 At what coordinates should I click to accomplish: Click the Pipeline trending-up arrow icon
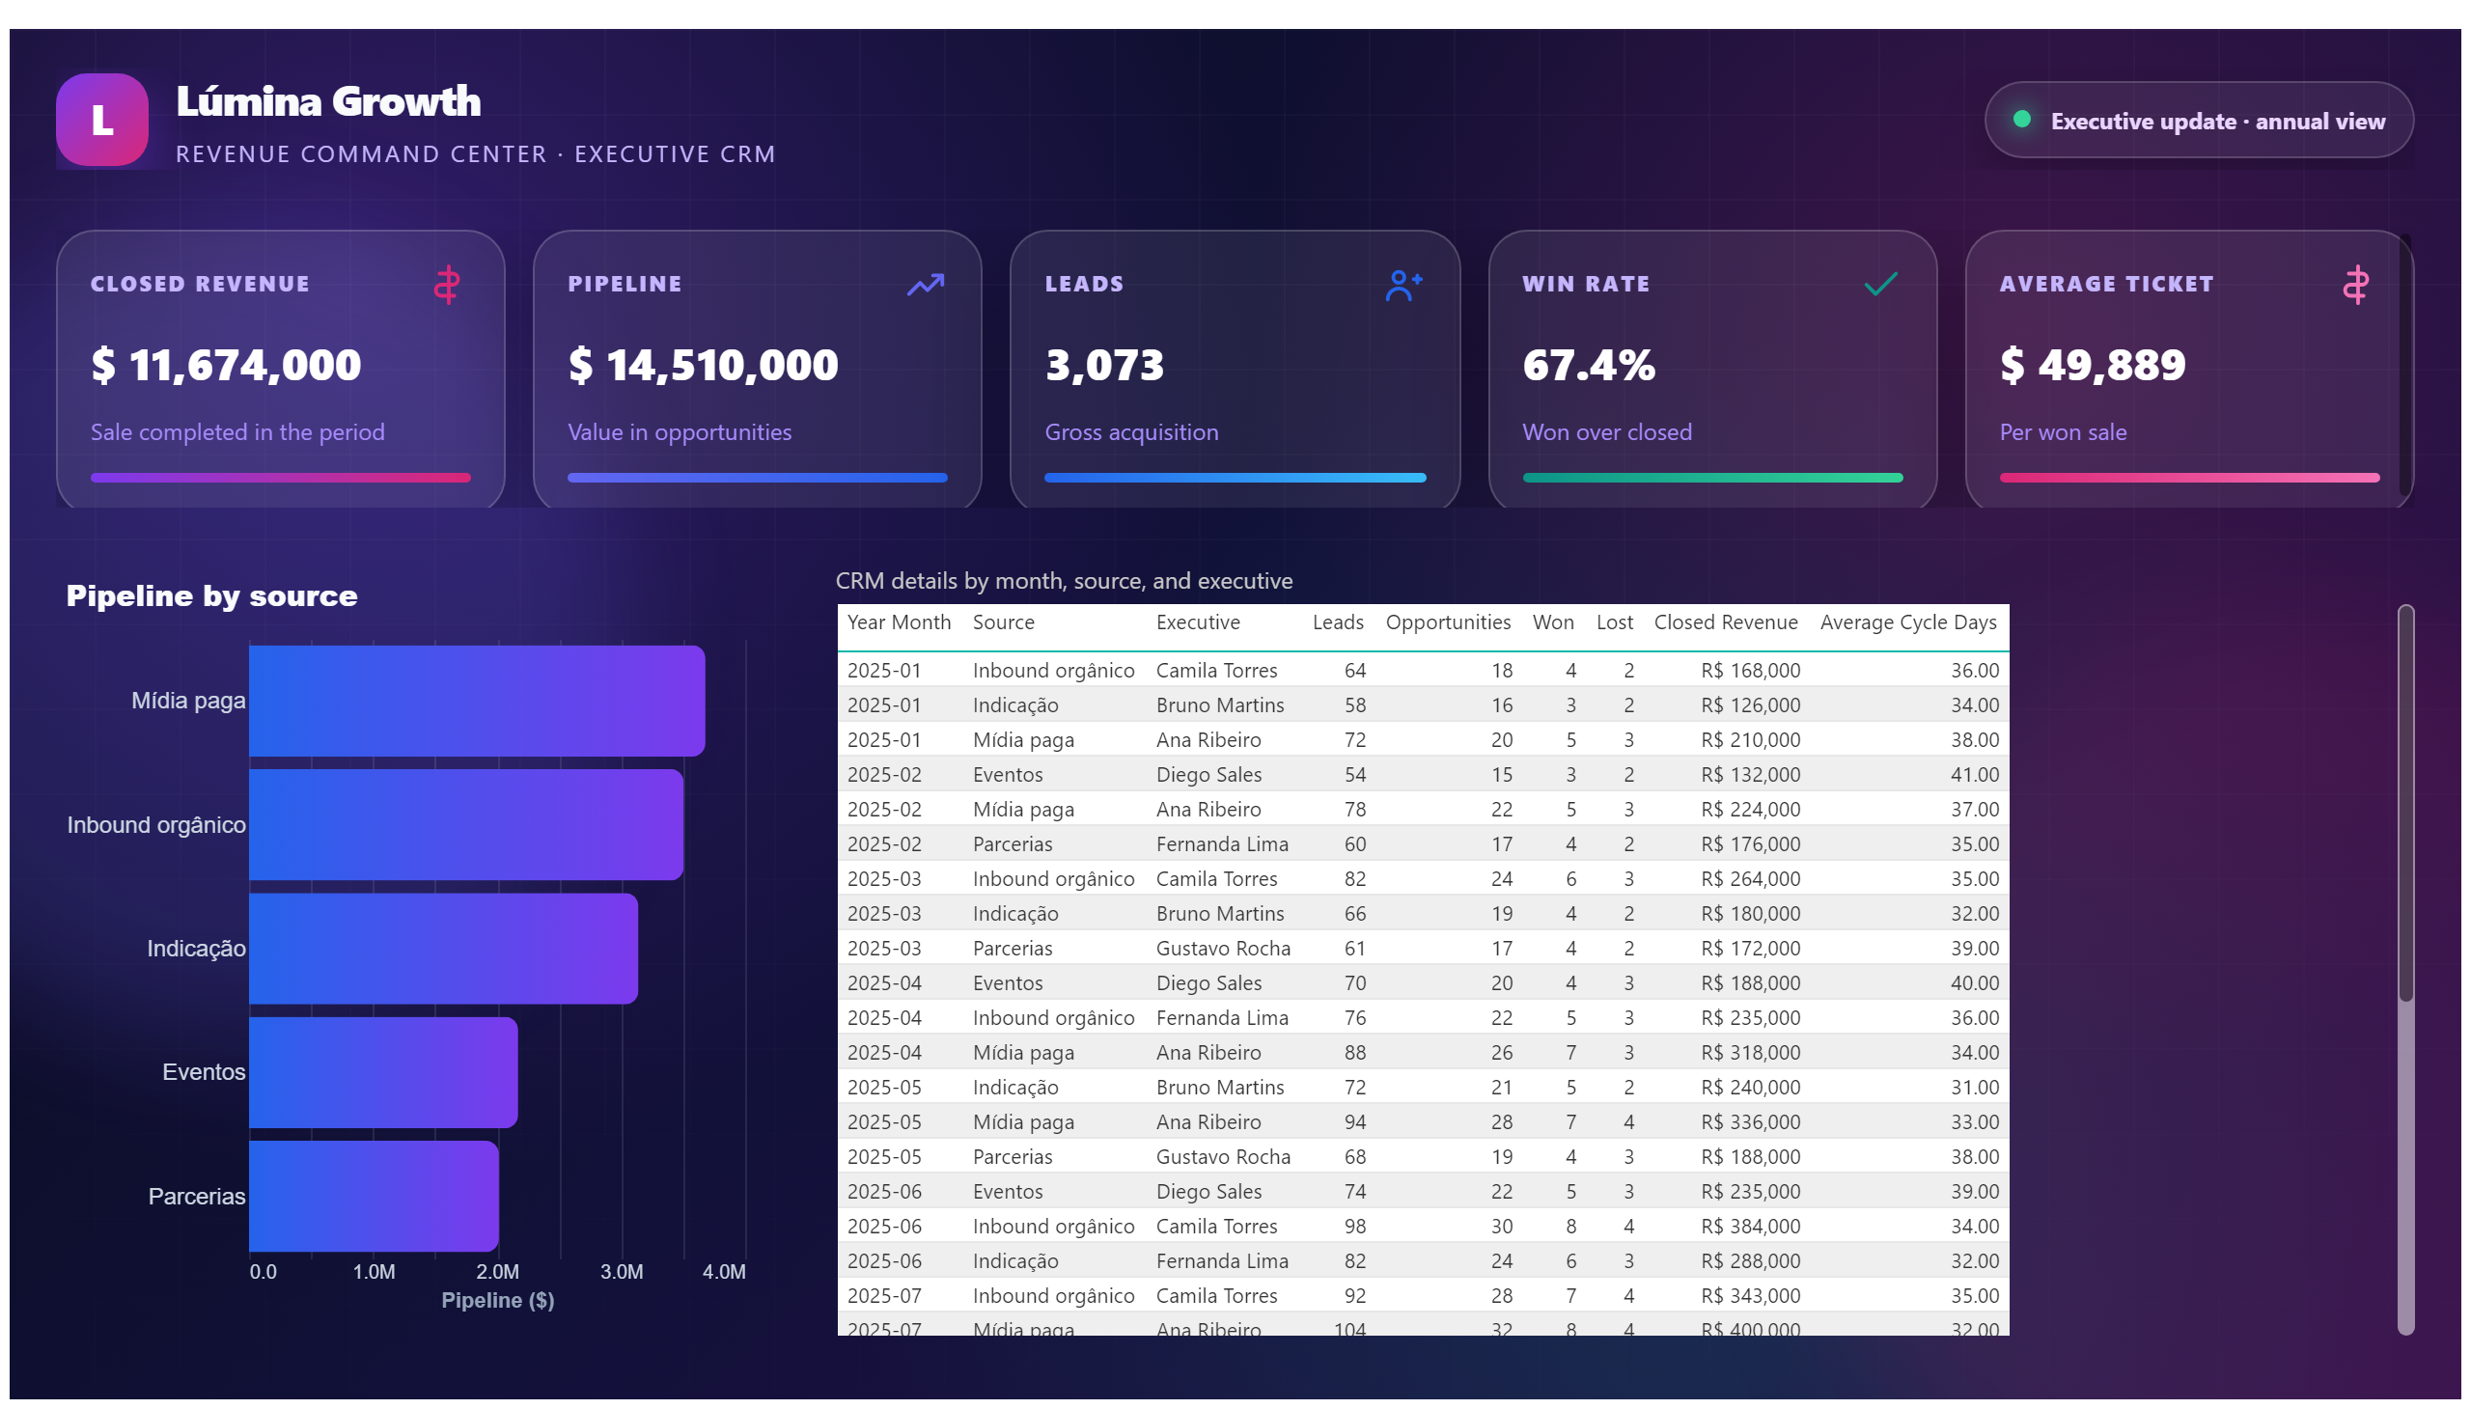[x=925, y=285]
